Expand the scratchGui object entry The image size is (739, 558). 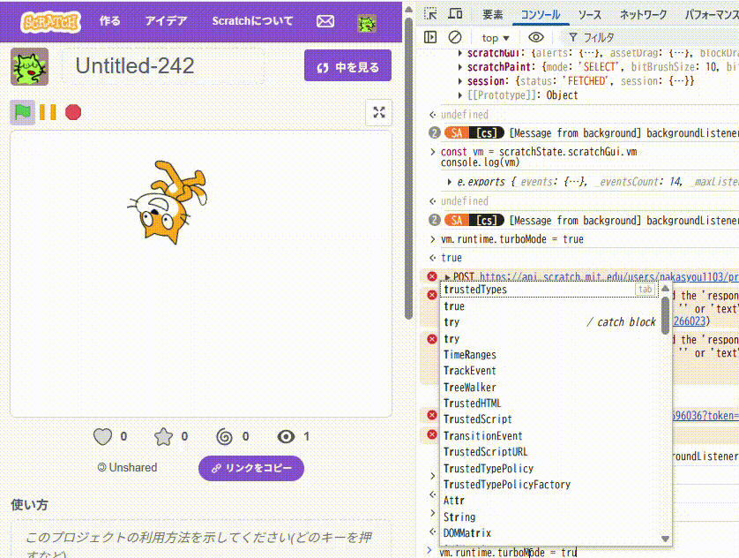coord(460,53)
